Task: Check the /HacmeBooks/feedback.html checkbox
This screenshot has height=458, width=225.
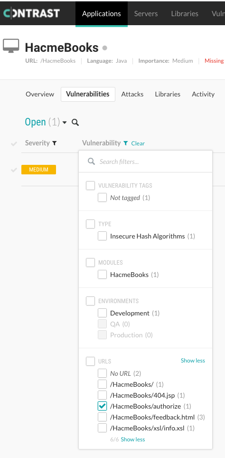Action: click(x=102, y=417)
